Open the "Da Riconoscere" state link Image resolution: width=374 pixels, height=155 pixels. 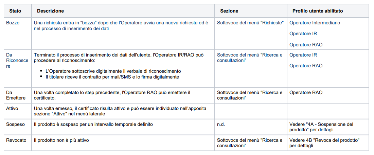[x=17, y=60]
